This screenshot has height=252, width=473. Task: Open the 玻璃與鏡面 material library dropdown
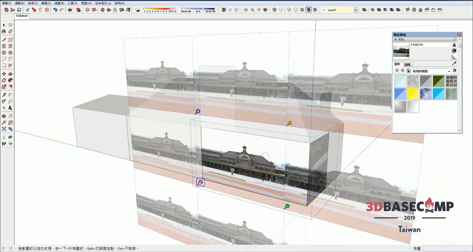point(449,71)
